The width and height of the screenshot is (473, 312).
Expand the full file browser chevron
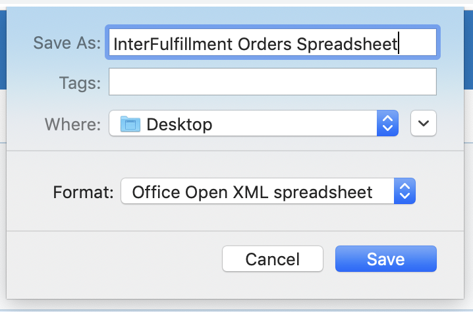click(423, 123)
